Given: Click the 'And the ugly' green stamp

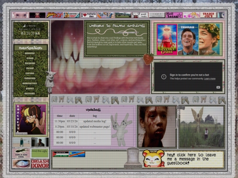Looking at the screenshot, I should pos(40,153).
